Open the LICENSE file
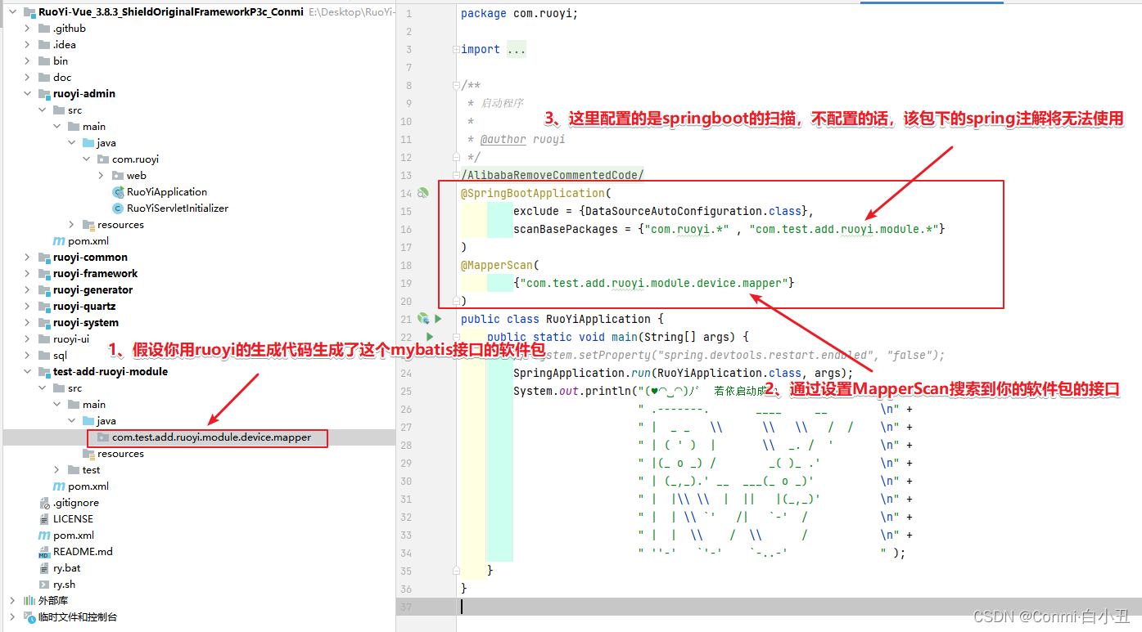Image resolution: width=1142 pixels, height=632 pixels. point(73,518)
